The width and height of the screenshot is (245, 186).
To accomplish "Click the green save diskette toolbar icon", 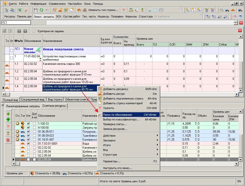I will click(x=36, y=10).
